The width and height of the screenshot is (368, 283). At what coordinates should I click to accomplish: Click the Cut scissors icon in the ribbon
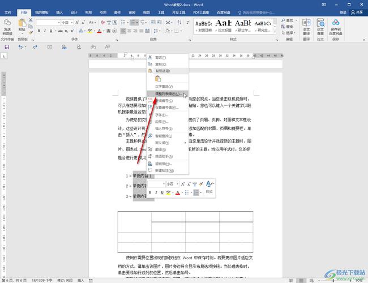tap(31, 20)
